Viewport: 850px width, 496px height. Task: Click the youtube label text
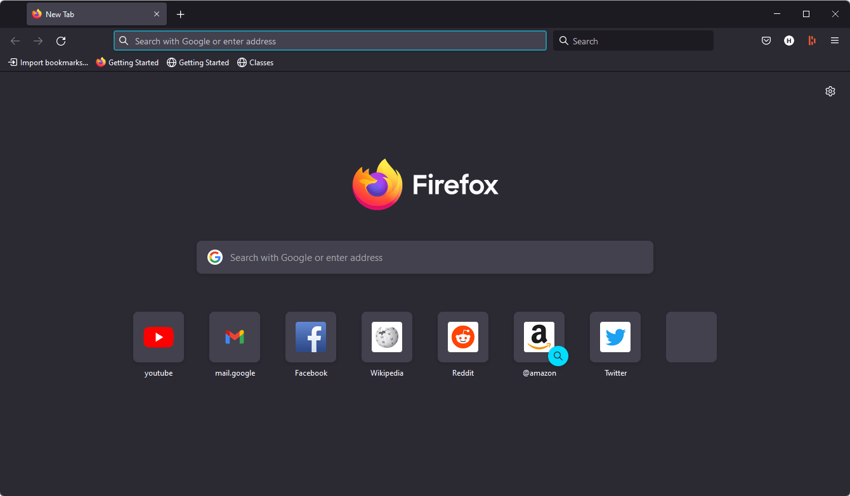[159, 373]
